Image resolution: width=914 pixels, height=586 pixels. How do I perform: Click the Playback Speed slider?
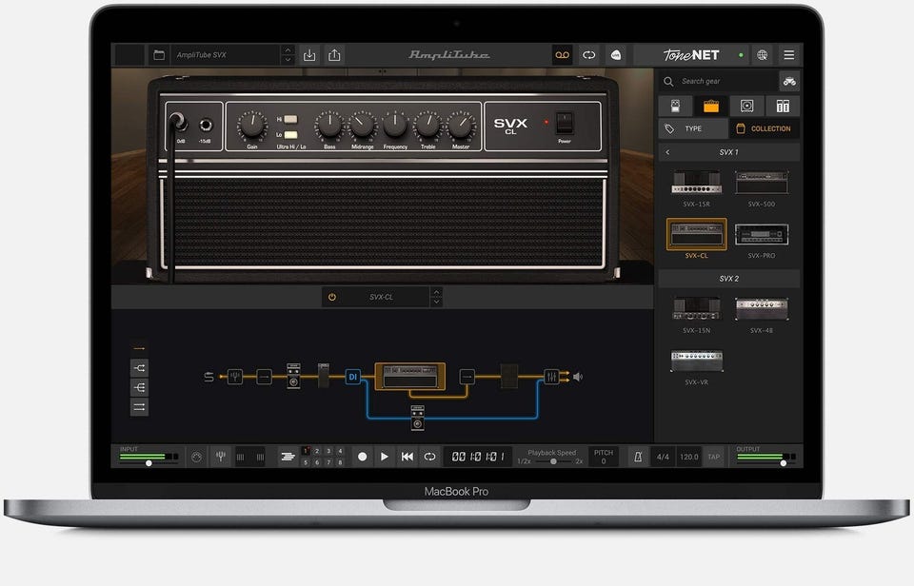[553, 460]
